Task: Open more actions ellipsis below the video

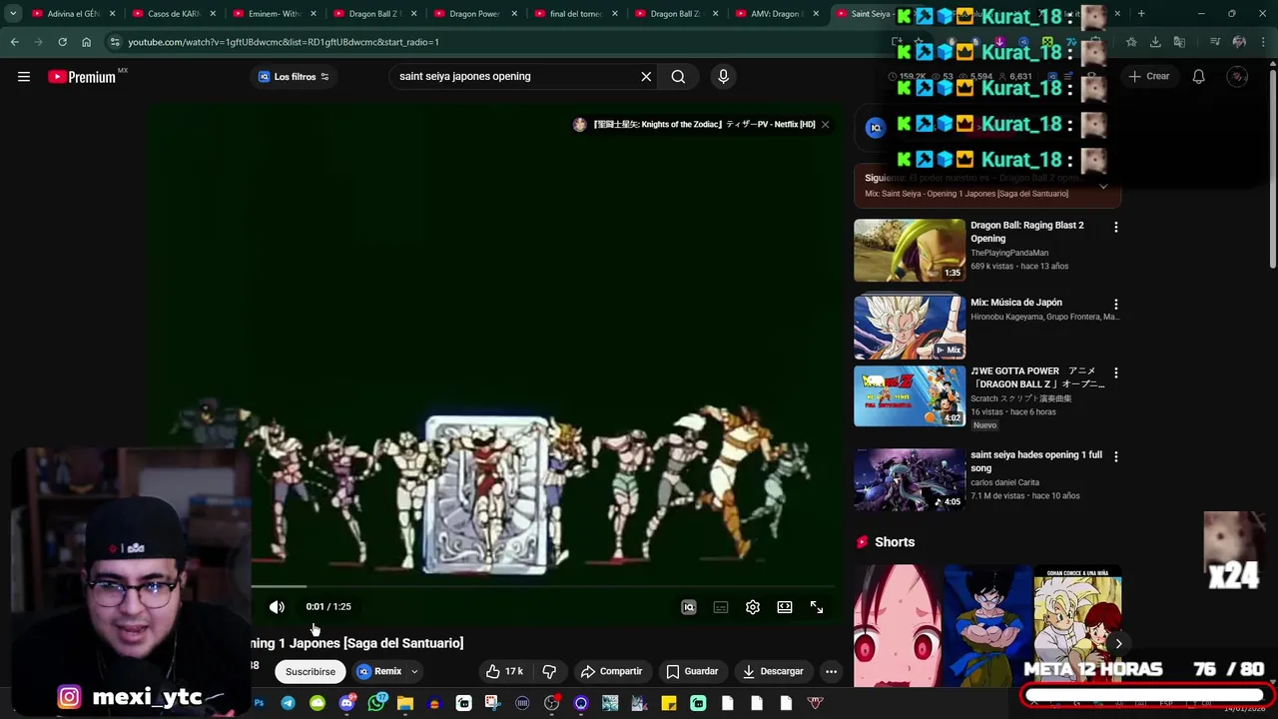Action: tap(831, 672)
